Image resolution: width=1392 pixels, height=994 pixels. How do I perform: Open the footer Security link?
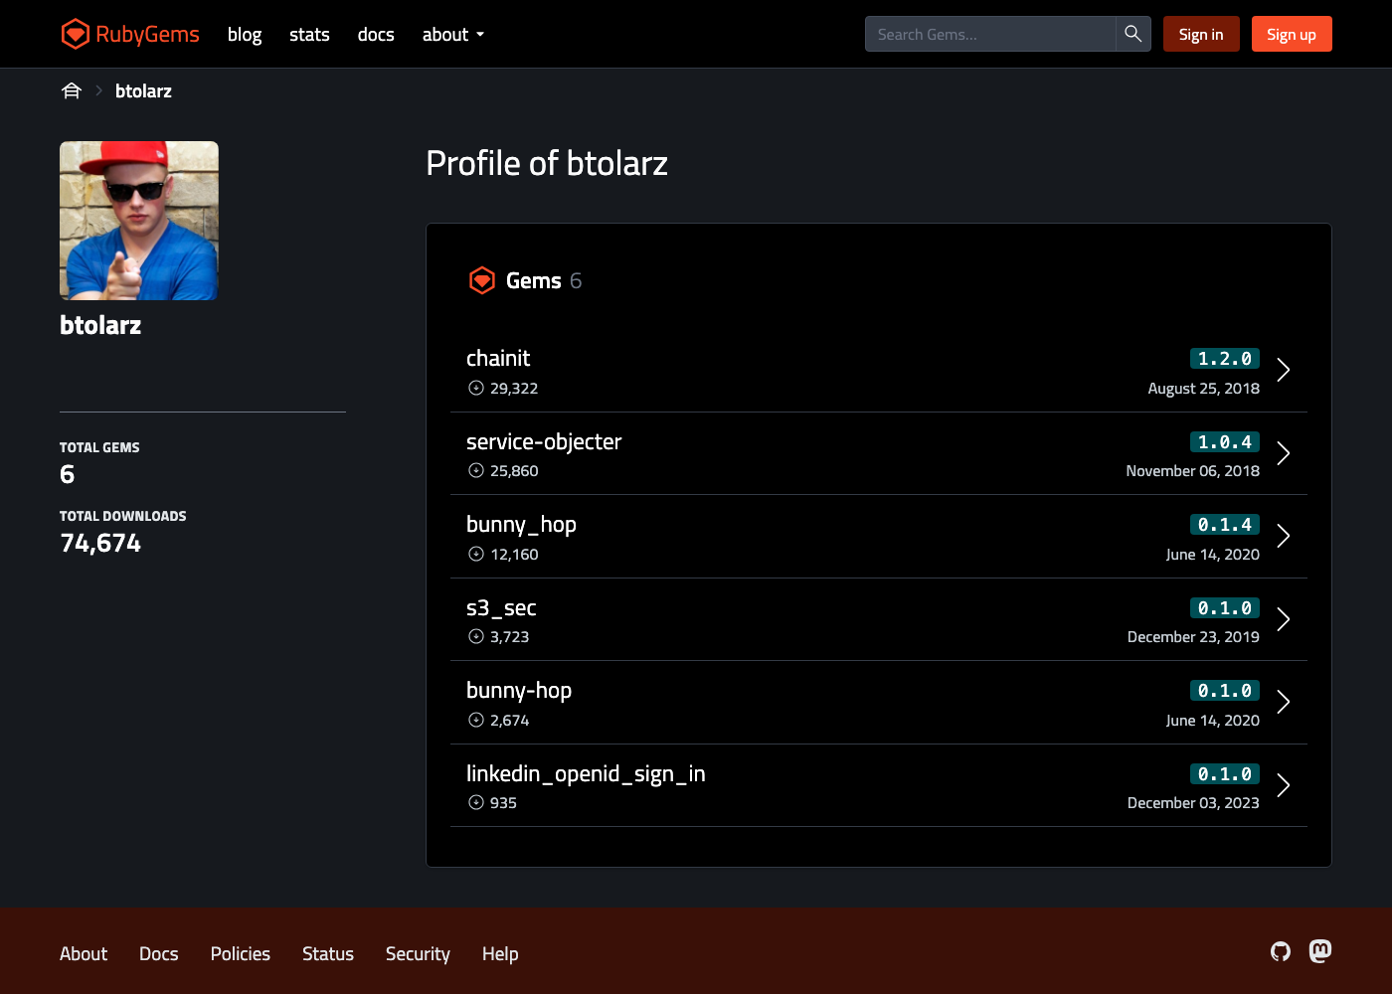coord(418,953)
